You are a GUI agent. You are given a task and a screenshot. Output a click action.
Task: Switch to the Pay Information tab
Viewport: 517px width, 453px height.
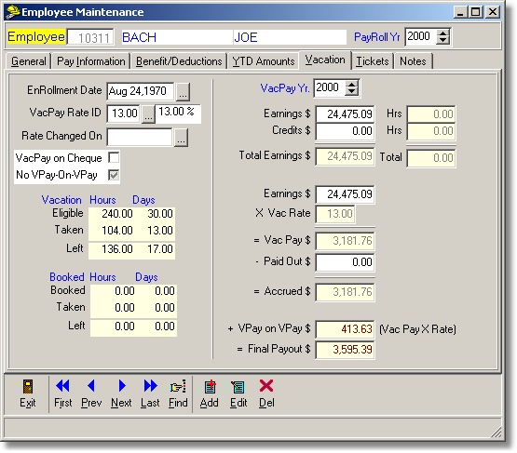click(x=91, y=61)
